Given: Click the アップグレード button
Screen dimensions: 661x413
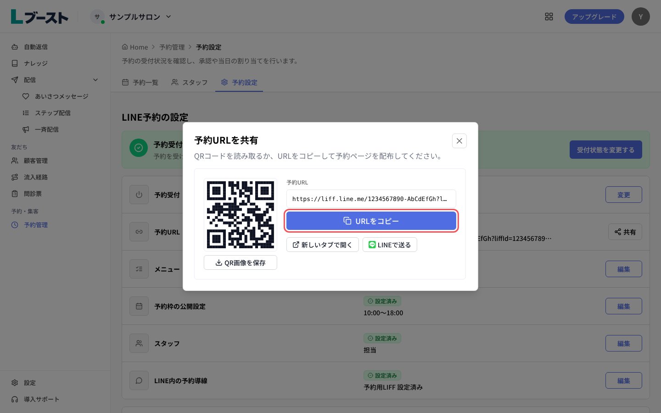Looking at the screenshot, I should point(594,17).
